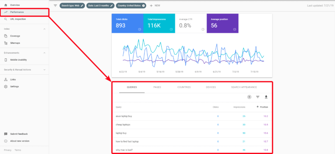Switch to the DEVICES tab

click(x=211, y=87)
